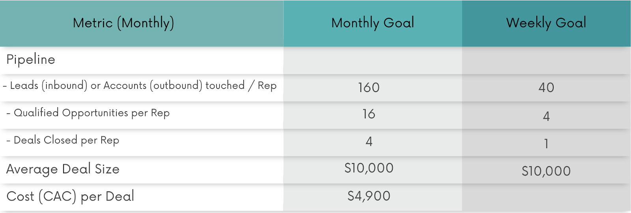Select the $4,900 cost per deal value

369,196
